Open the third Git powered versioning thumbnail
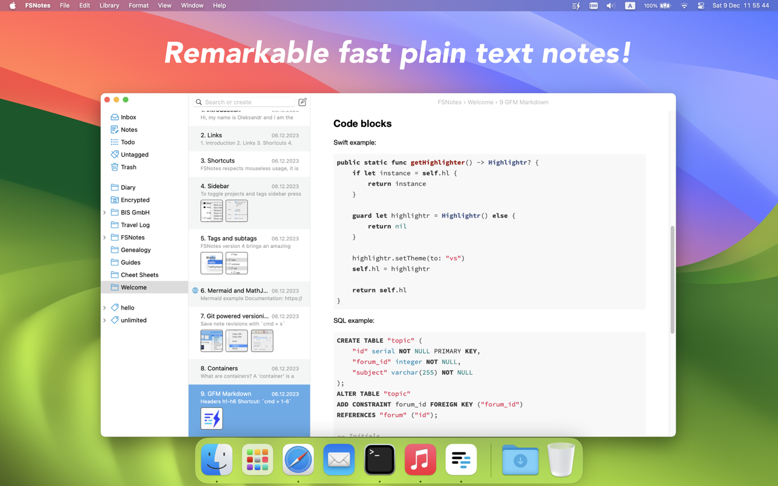 click(262, 341)
